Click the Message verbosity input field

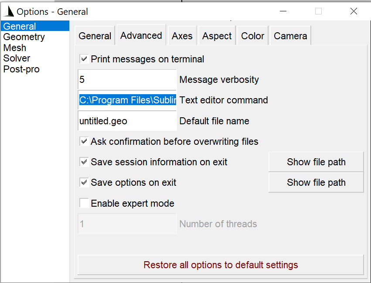click(127, 79)
